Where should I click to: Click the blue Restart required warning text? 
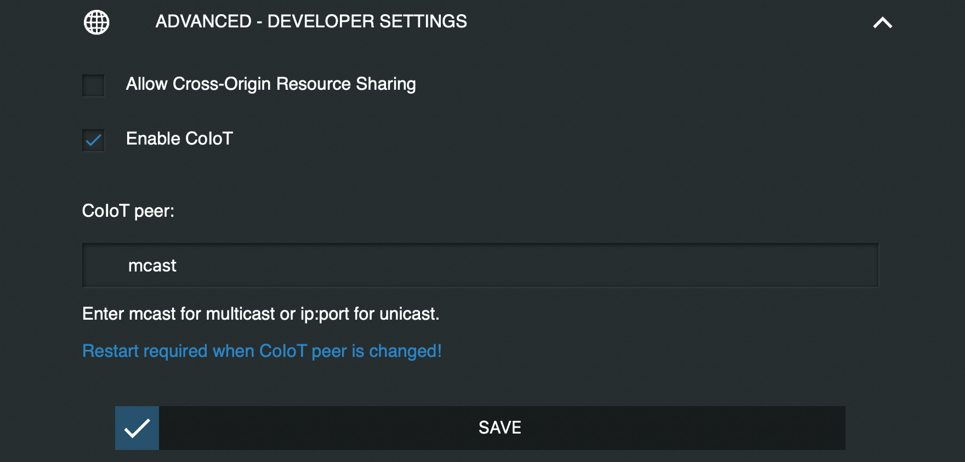(262, 351)
